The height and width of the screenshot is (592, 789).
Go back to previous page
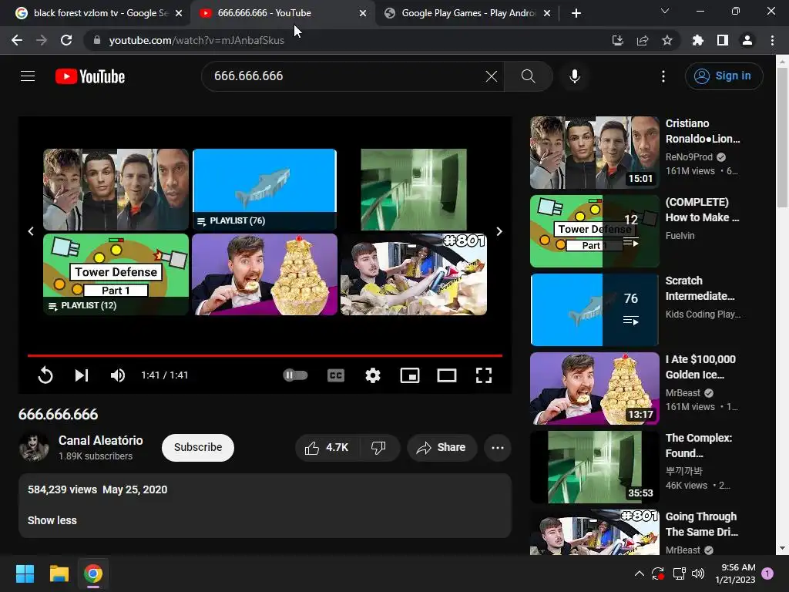tap(17, 40)
